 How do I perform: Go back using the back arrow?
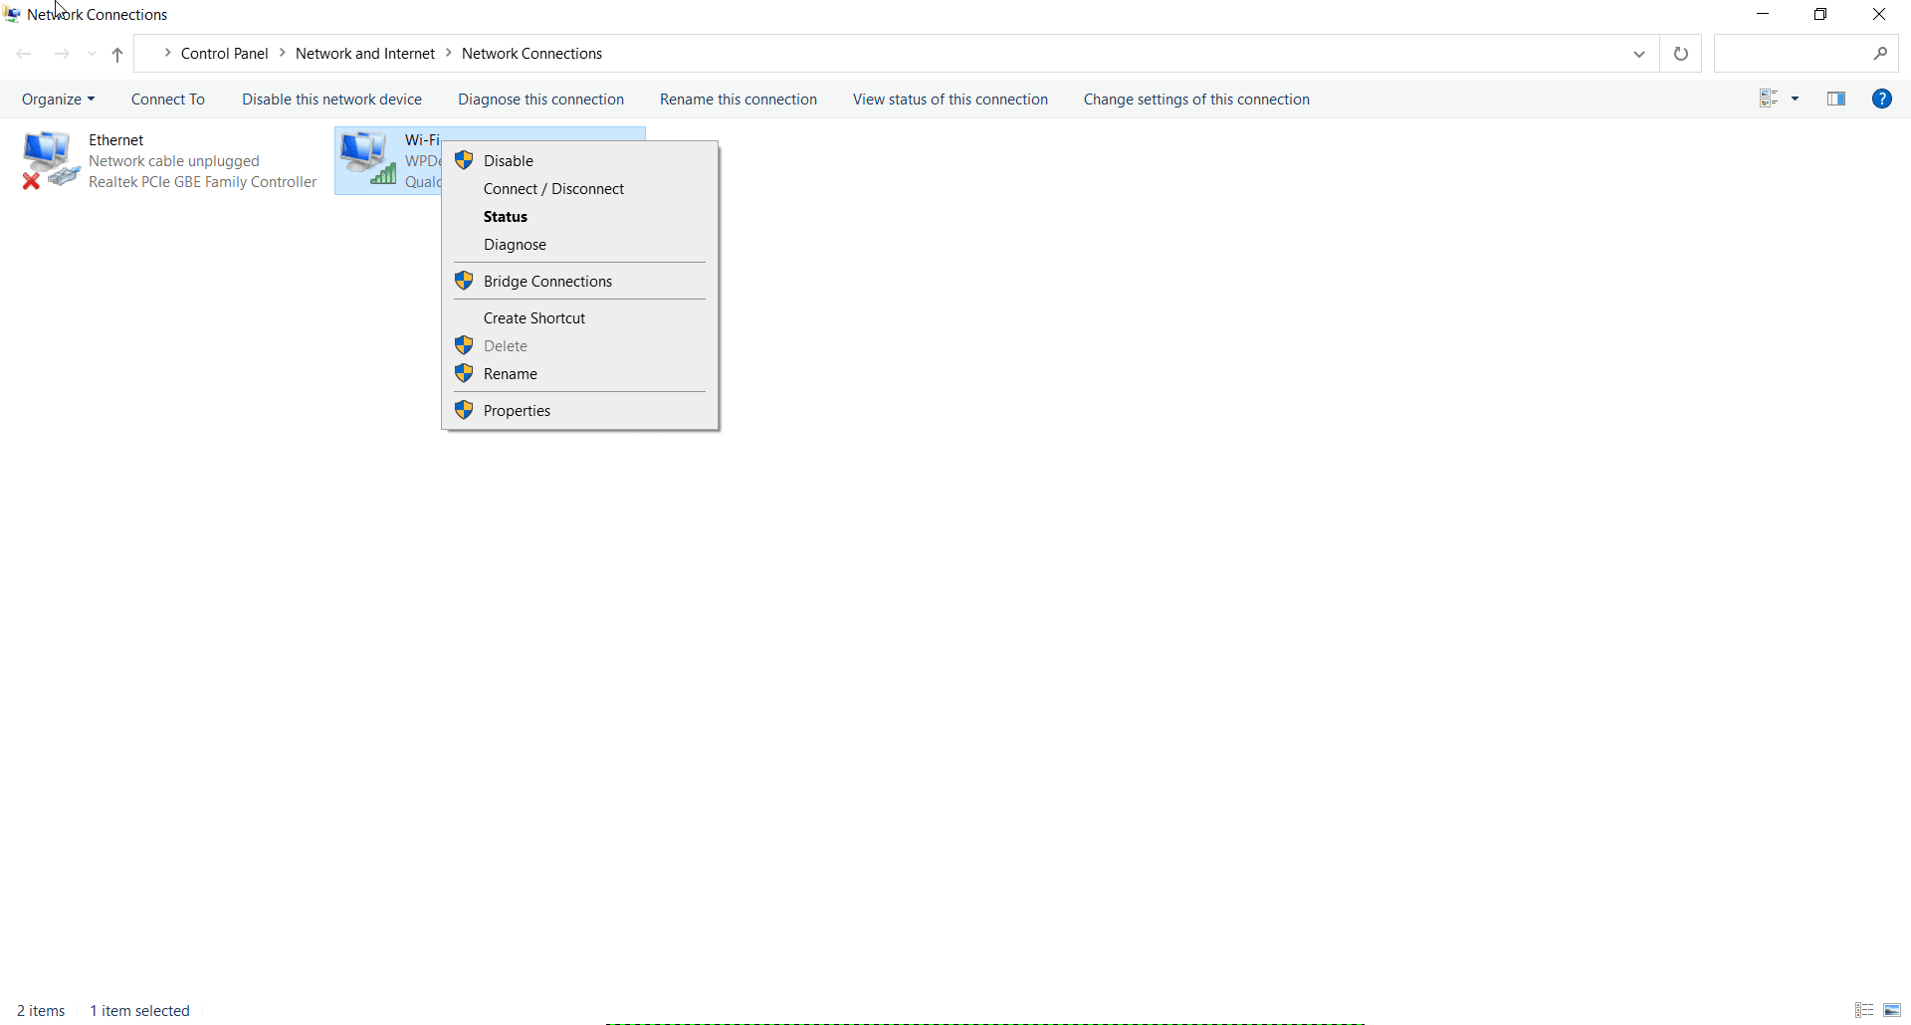click(x=24, y=54)
